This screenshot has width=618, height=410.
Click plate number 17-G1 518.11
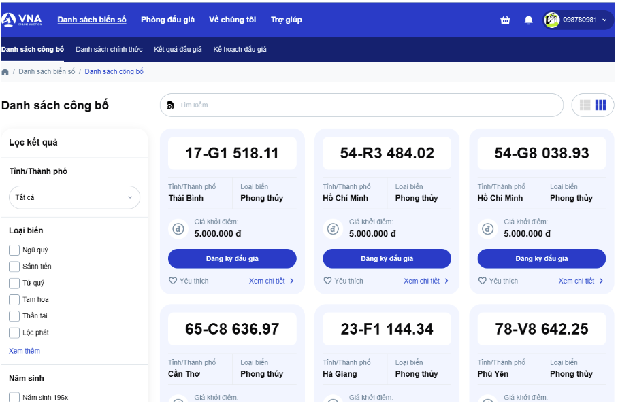[232, 153]
